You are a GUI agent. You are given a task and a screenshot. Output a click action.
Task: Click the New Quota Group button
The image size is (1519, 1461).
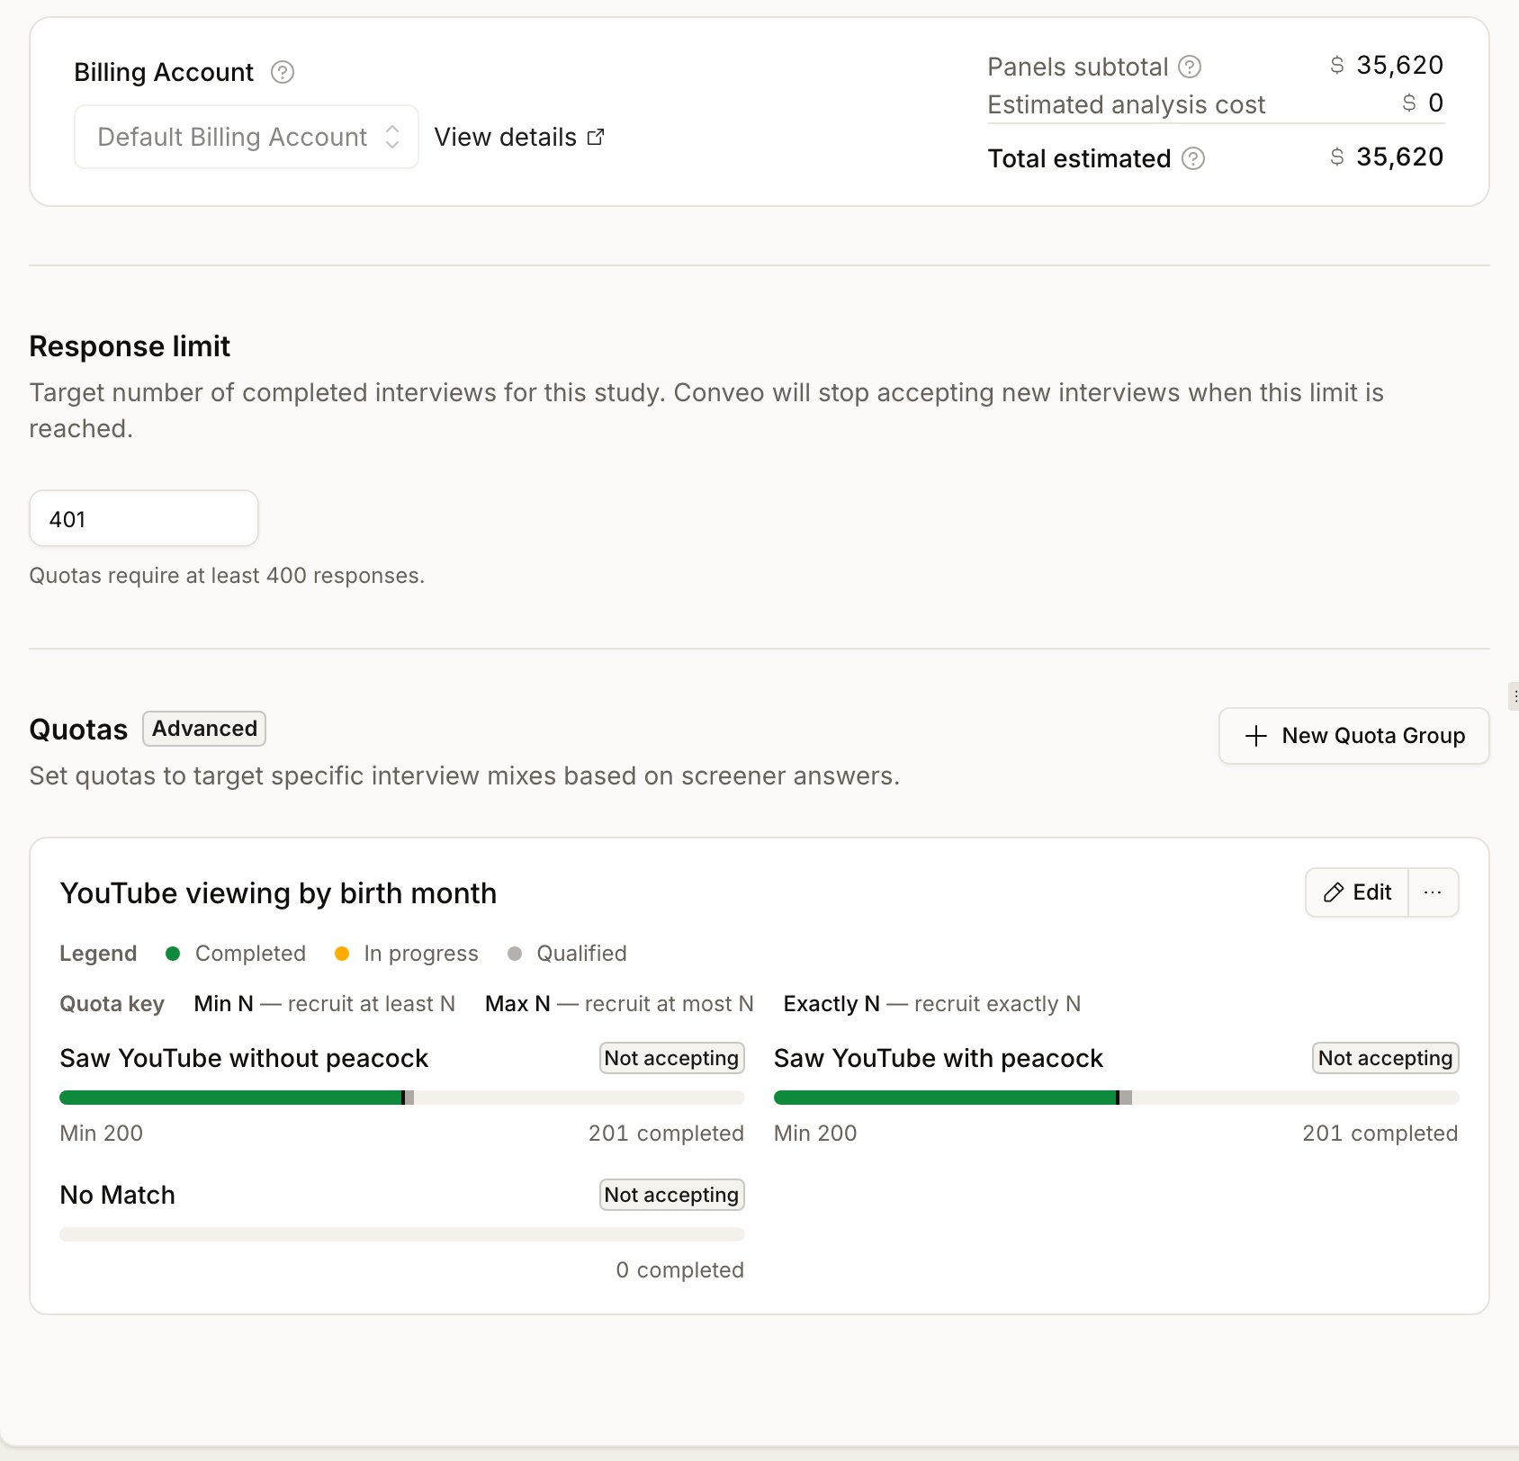point(1353,736)
